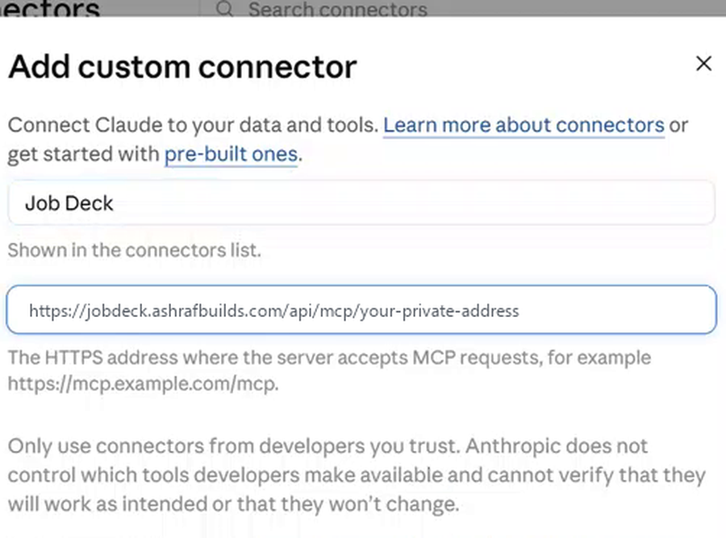The width and height of the screenshot is (726, 538).
Task: Close the Add custom connector dialog
Action: click(703, 64)
